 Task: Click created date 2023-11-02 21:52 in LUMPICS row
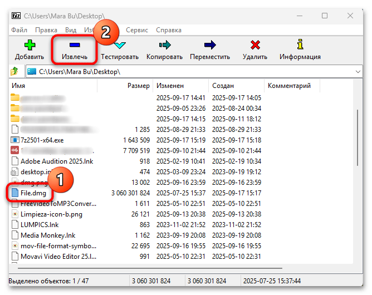(237, 225)
